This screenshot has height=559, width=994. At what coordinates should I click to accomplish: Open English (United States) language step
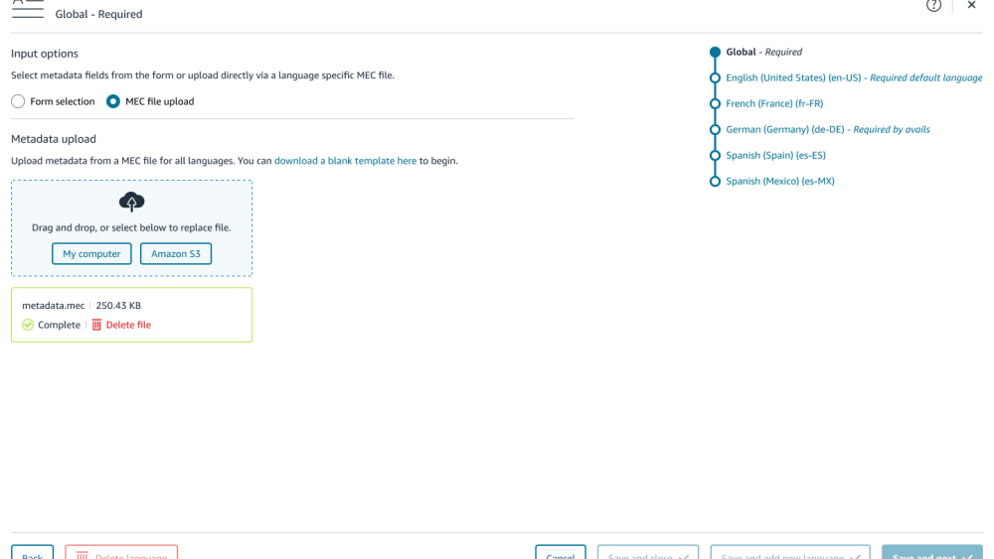[793, 77]
